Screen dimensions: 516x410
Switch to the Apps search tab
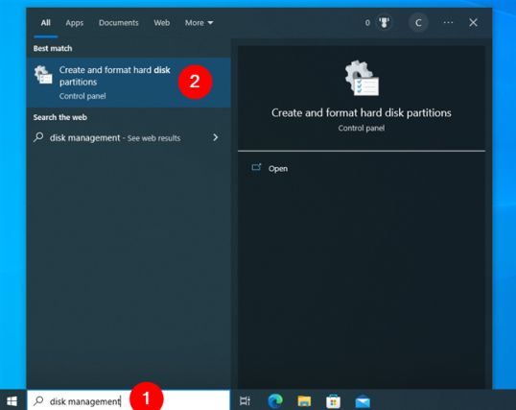point(75,23)
